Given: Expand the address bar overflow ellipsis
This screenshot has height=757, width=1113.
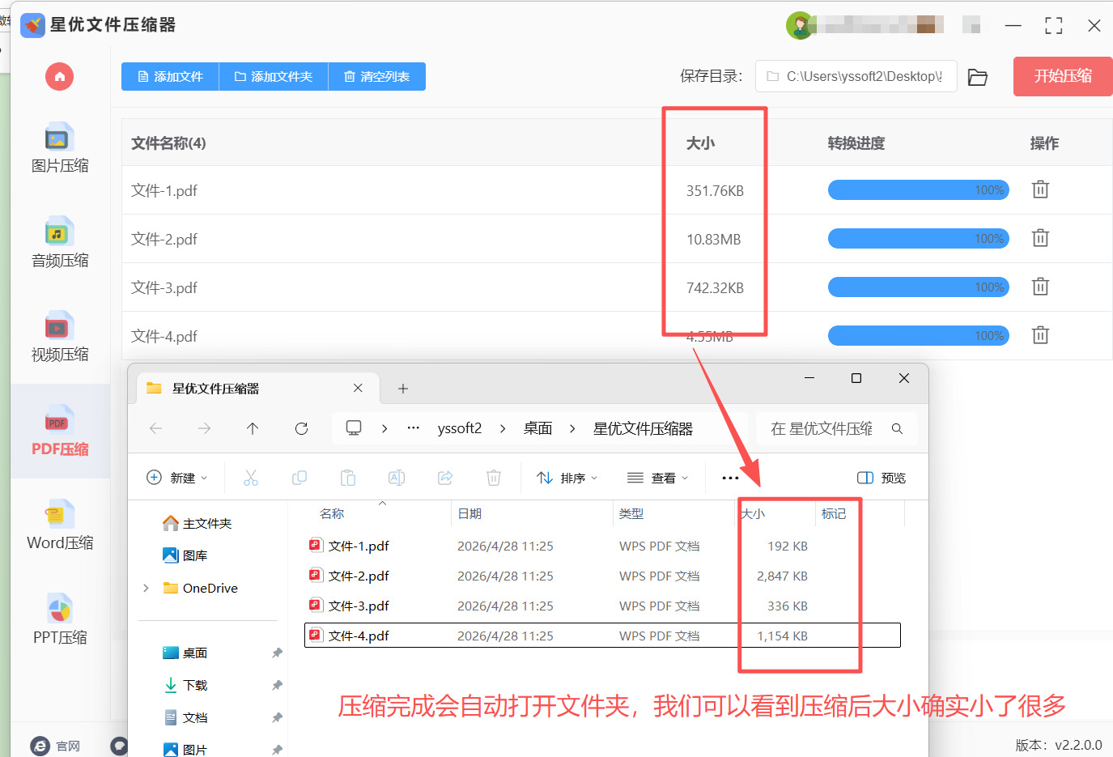Looking at the screenshot, I should click(x=414, y=428).
